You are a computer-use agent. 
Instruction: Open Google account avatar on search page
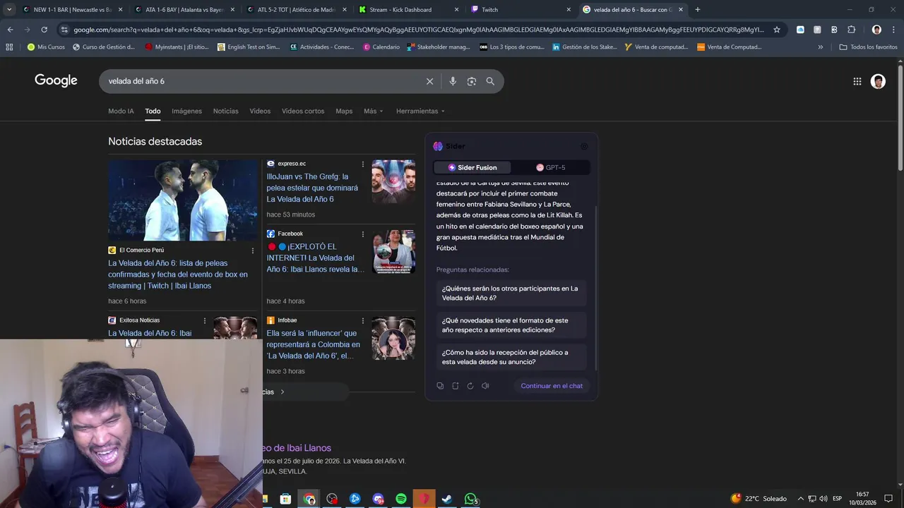point(878,81)
